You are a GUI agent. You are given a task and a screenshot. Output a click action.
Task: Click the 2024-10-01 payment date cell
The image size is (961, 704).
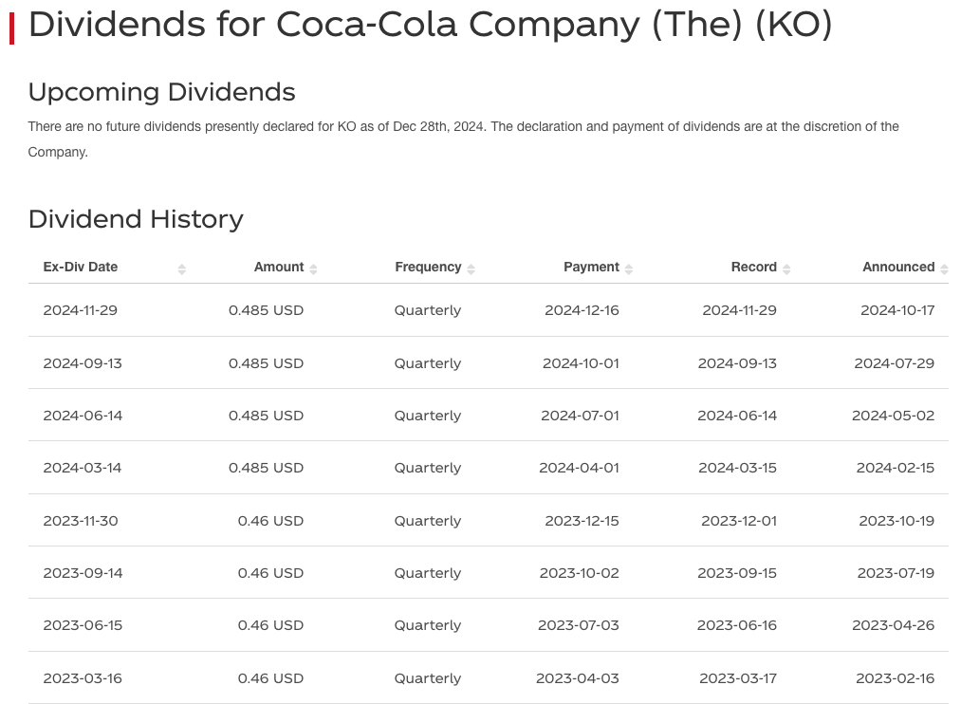pos(581,363)
